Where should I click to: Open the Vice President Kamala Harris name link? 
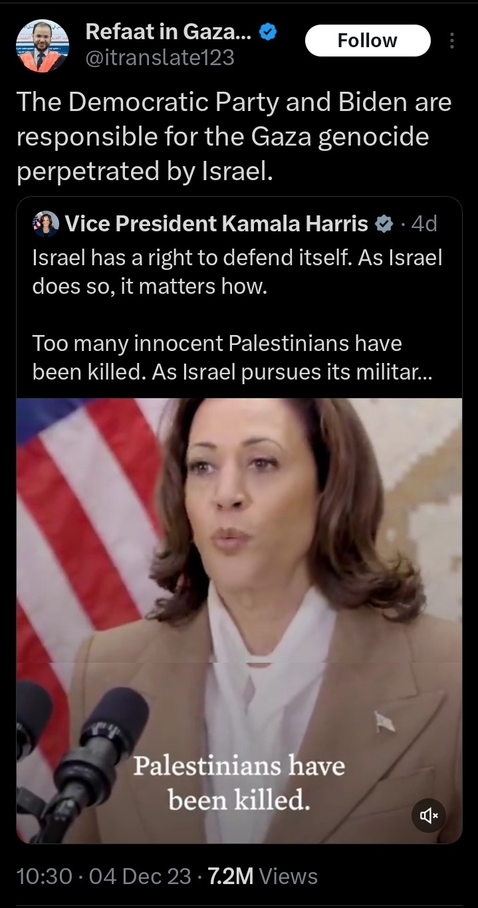click(216, 224)
